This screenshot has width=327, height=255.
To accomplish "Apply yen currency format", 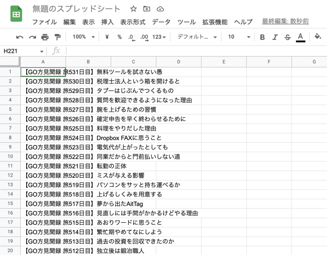I will [107, 37].
